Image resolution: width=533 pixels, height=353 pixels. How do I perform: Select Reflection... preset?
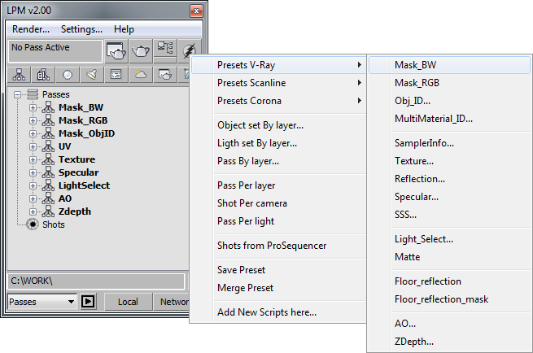pos(449,179)
